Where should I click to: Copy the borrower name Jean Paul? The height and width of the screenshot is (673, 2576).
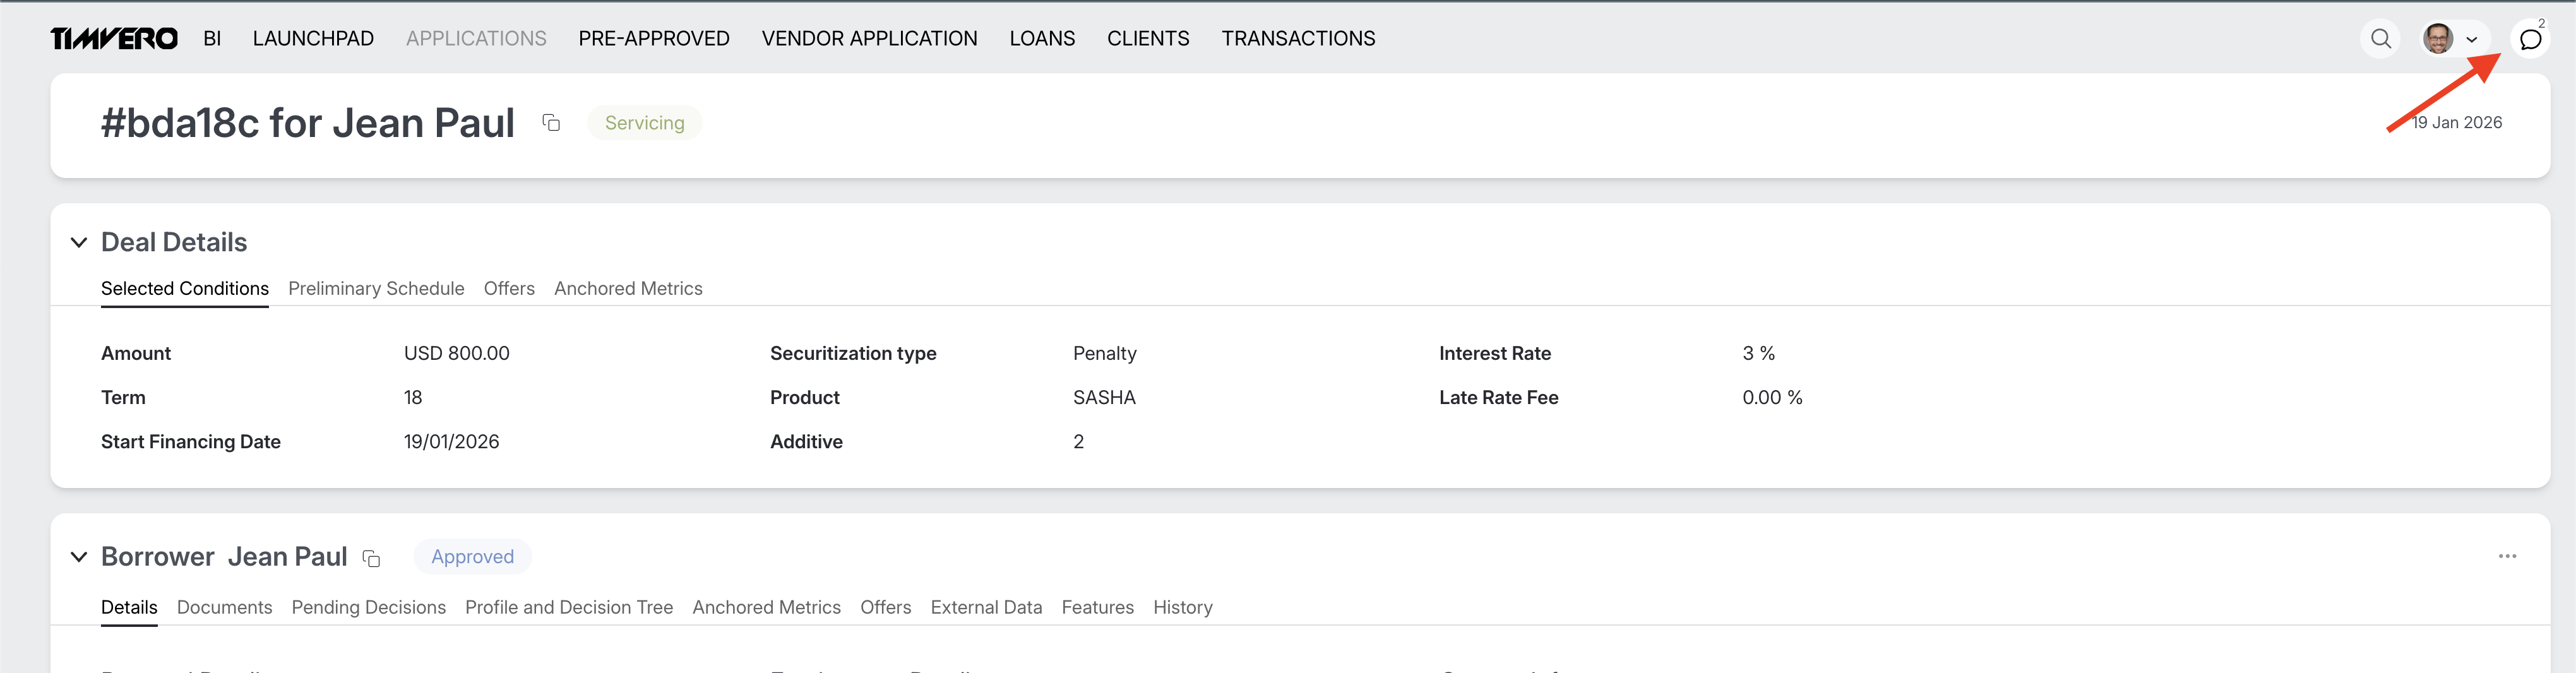[x=371, y=558]
